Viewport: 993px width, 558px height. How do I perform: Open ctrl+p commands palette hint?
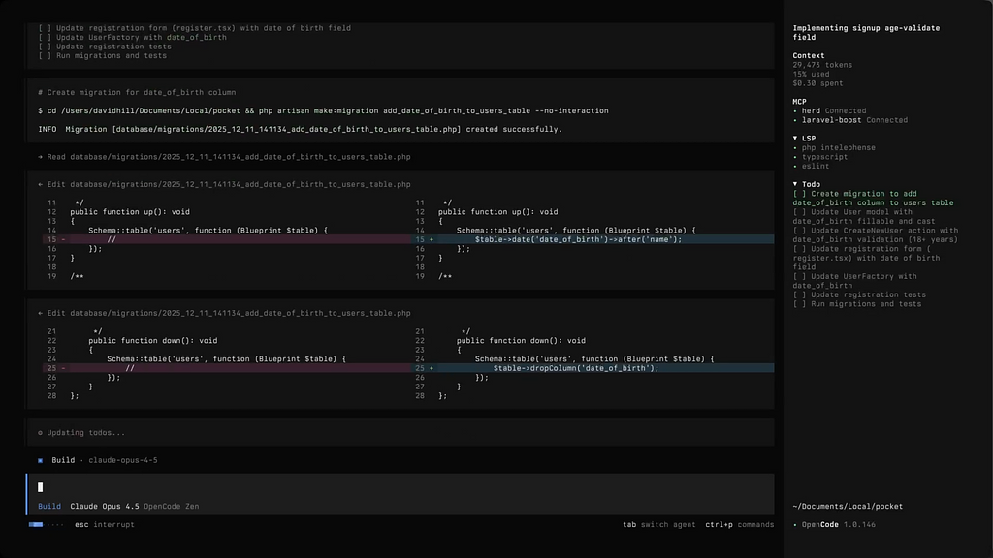(739, 524)
